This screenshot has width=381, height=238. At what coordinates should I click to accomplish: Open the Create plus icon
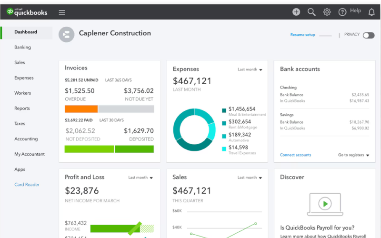[x=296, y=12]
